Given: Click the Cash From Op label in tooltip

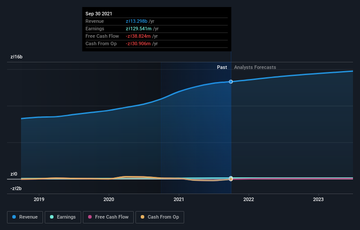Looking at the screenshot, I should point(101,43).
